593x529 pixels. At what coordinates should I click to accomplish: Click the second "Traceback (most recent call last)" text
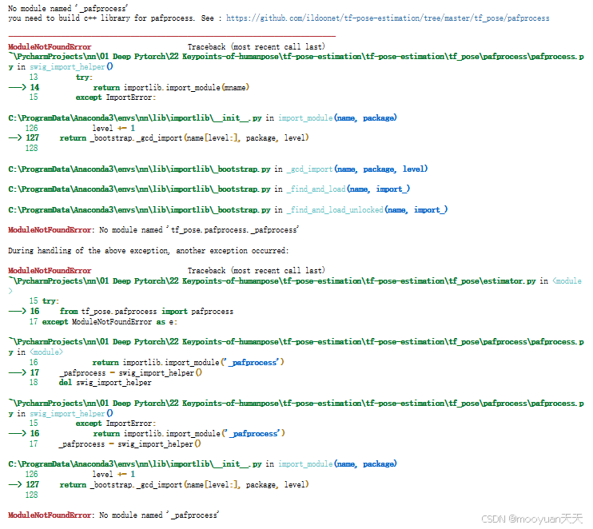point(256,271)
